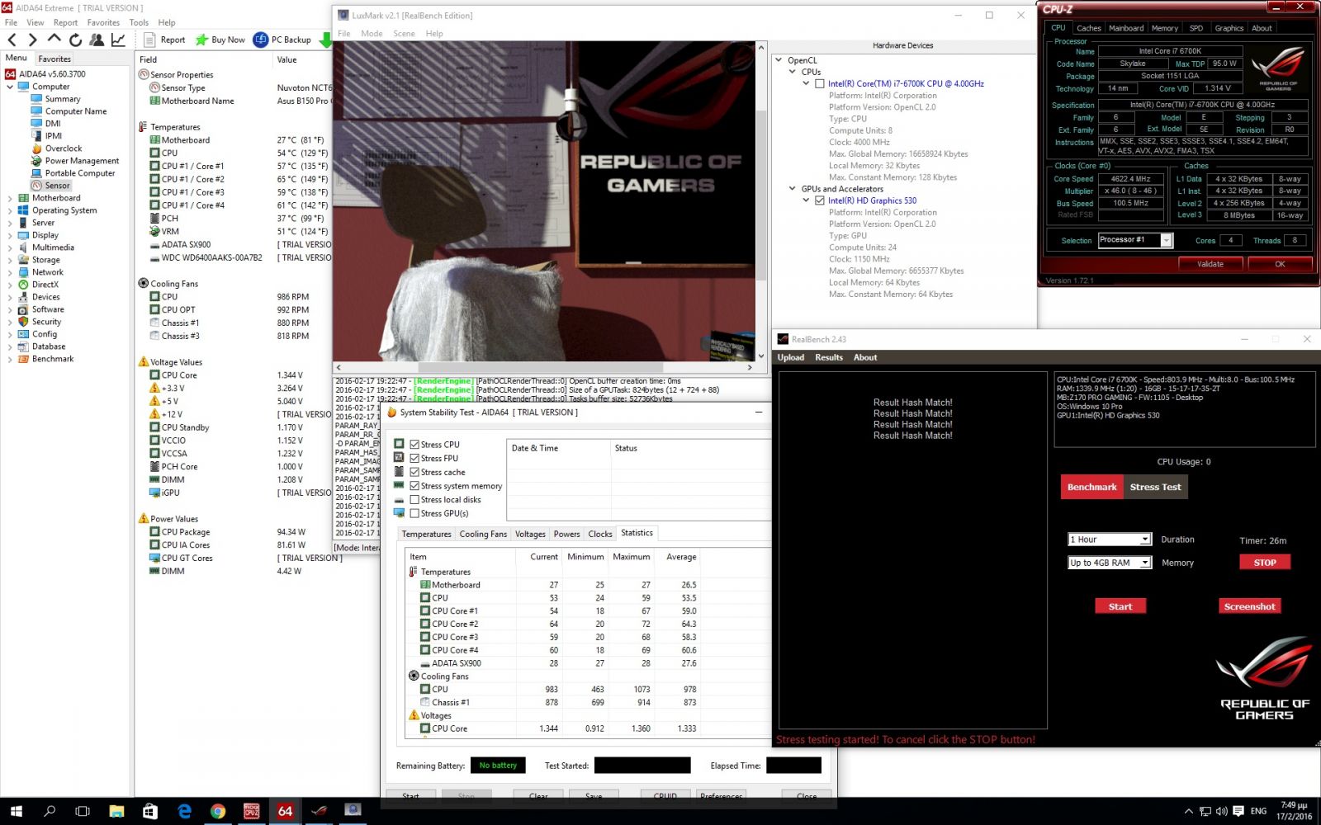Click the Report toolbar button in AIDA64
Image resolution: width=1321 pixels, height=825 pixels.
[x=164, y=40]
